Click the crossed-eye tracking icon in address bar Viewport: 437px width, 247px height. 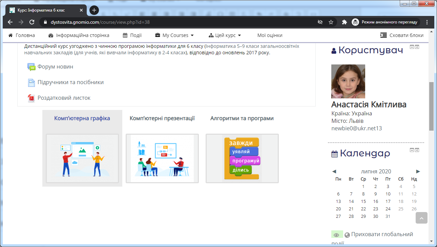click(x=320, y=22)
